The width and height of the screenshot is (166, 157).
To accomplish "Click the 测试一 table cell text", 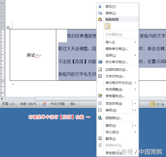I will pos(33,55).
